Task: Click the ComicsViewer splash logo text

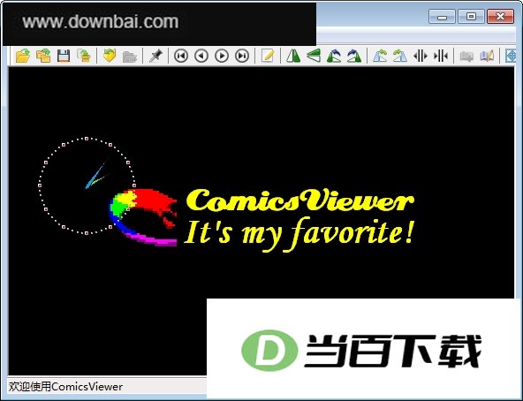Action: tap(299, 200)
